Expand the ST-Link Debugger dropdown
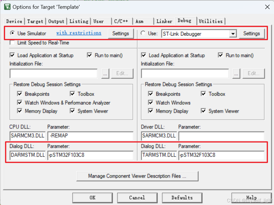This screenshot has width=274, height=205. point(233,34)
